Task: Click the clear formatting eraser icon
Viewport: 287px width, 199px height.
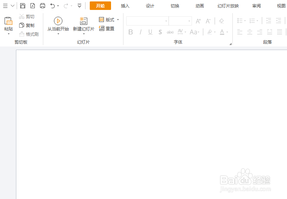Action: coord(221,21)
